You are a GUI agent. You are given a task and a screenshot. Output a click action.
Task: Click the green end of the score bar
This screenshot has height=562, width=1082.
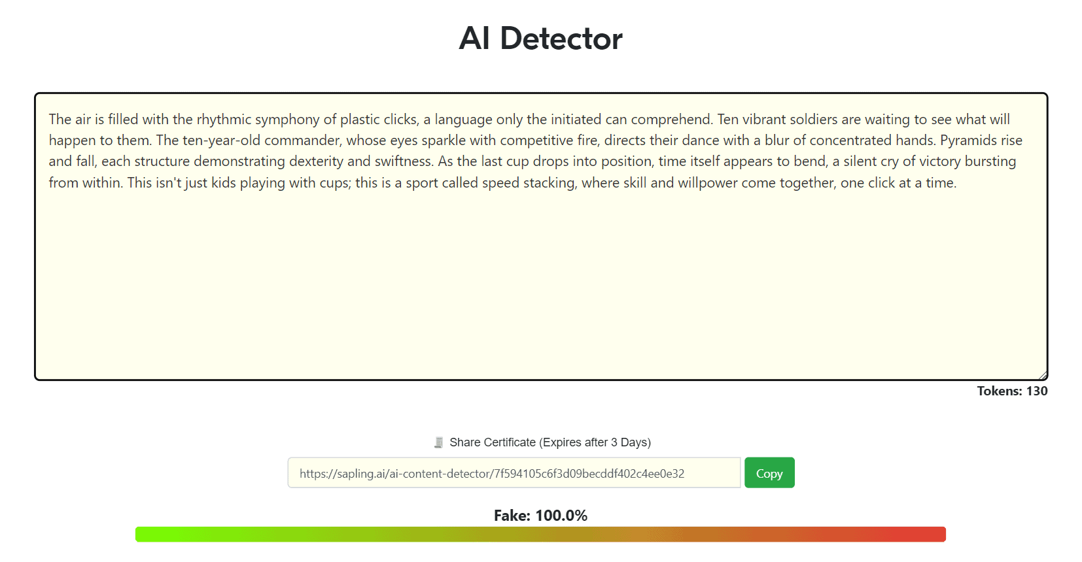click(x=157, y=535)
